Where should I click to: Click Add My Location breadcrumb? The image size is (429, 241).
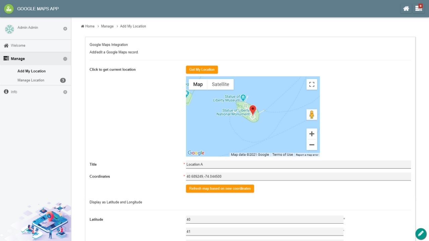(x=133, y=26)
